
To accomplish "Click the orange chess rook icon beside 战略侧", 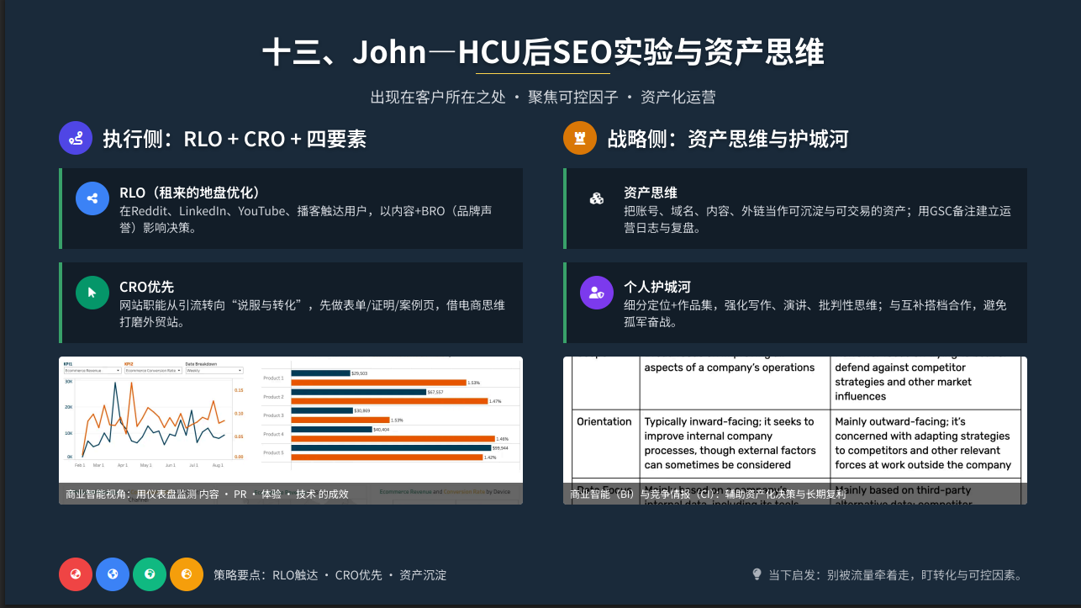I will tap(580, 138).
